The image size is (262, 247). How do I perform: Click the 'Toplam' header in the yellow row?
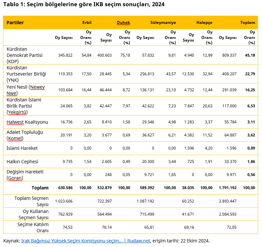[248, 23]
